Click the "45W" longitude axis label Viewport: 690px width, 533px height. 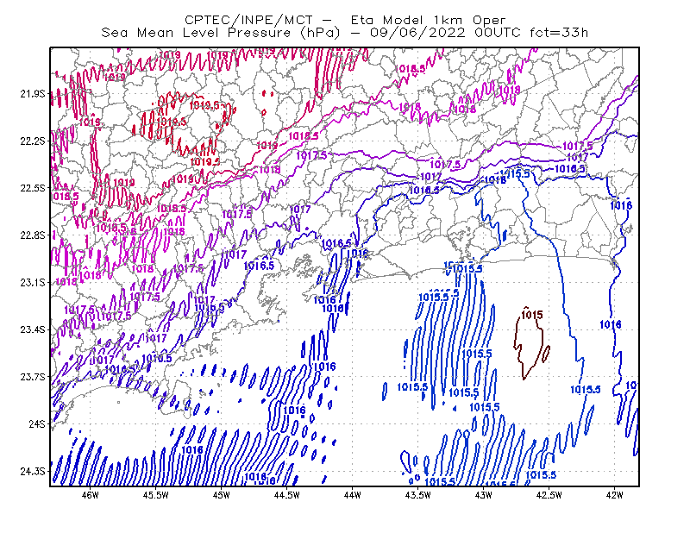222,495
